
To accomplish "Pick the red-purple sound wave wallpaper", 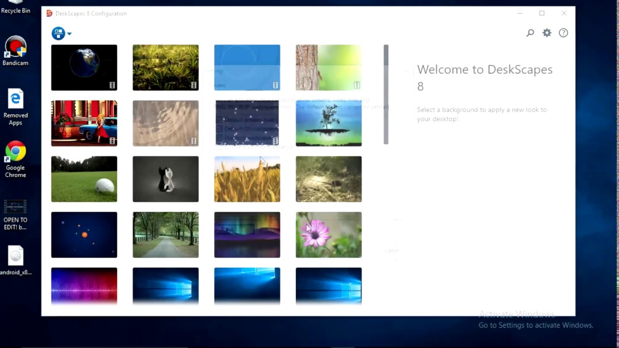I will [84, 286].
